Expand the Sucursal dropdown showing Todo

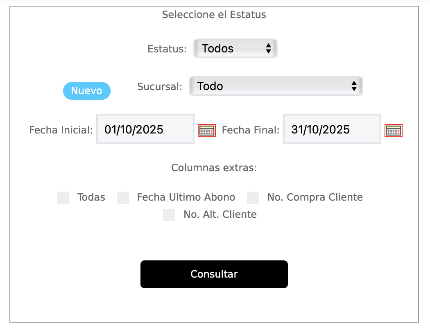click(x=276, y=86)
